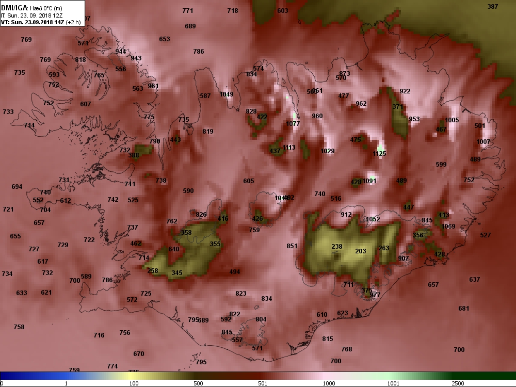
Task: Click the 358 value on the glacier
Action: pos(186,232)
